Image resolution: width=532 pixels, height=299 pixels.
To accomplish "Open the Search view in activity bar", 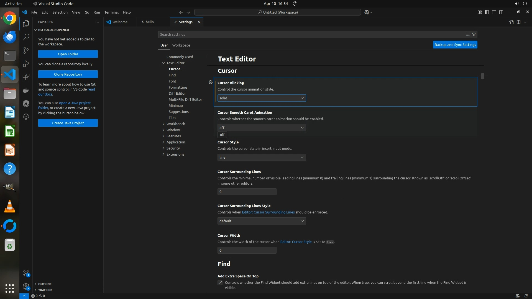I will pos(26,37).
